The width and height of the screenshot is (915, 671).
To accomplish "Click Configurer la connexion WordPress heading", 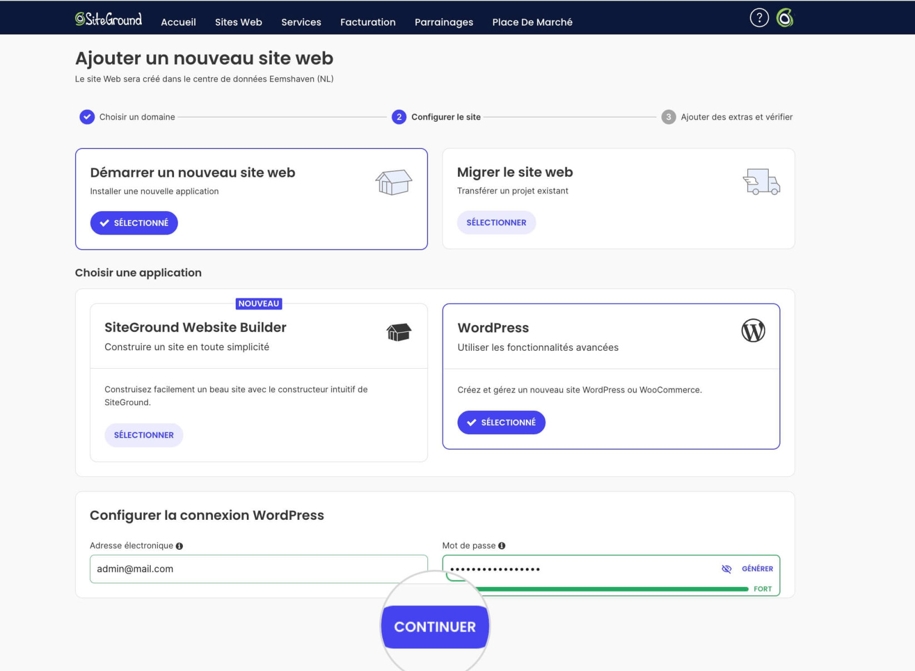I will click(207, 515).
